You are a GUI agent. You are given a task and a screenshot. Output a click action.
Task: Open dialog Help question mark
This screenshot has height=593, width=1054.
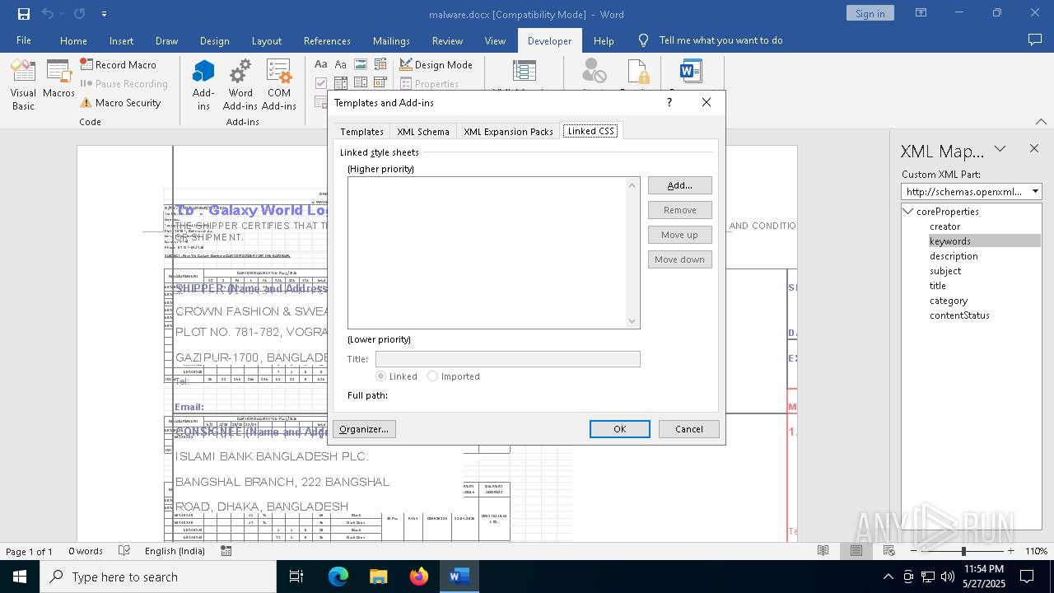[x=669, y=102]
